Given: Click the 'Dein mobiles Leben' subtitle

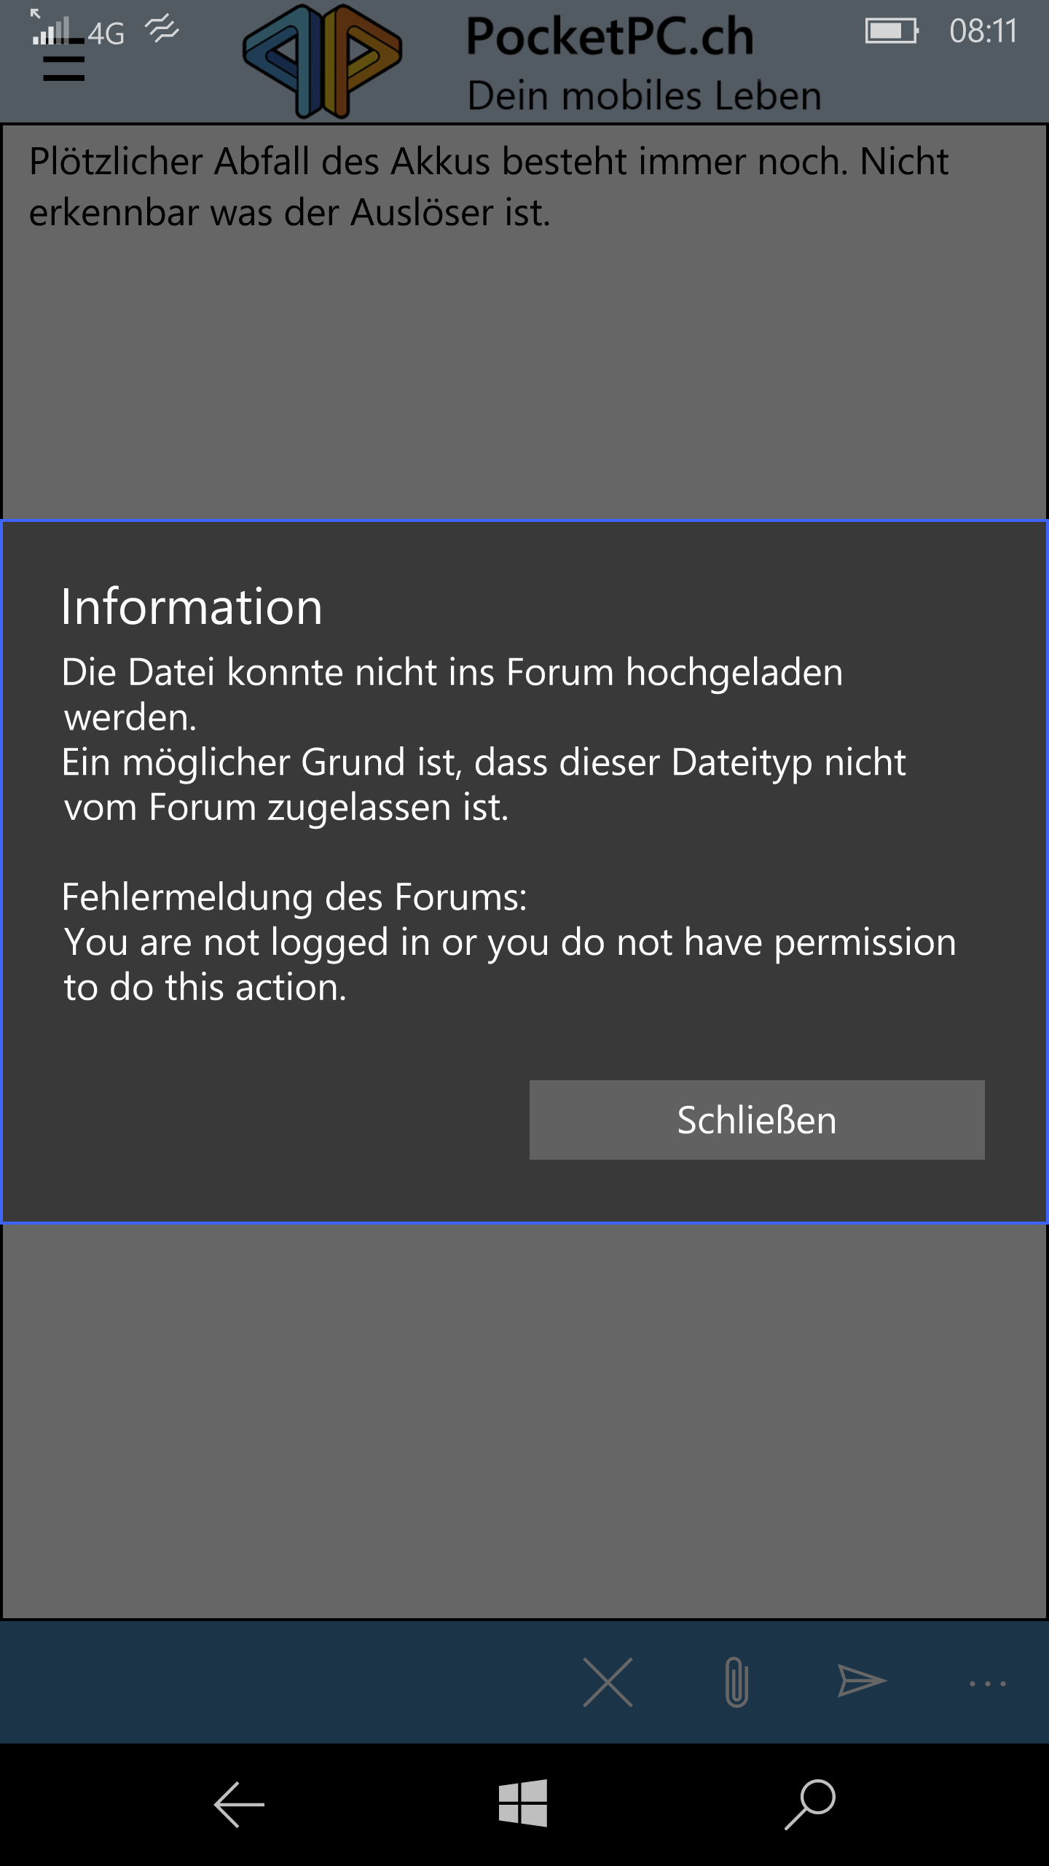Looking at the screenshot, I should click(x=645, y=96).
